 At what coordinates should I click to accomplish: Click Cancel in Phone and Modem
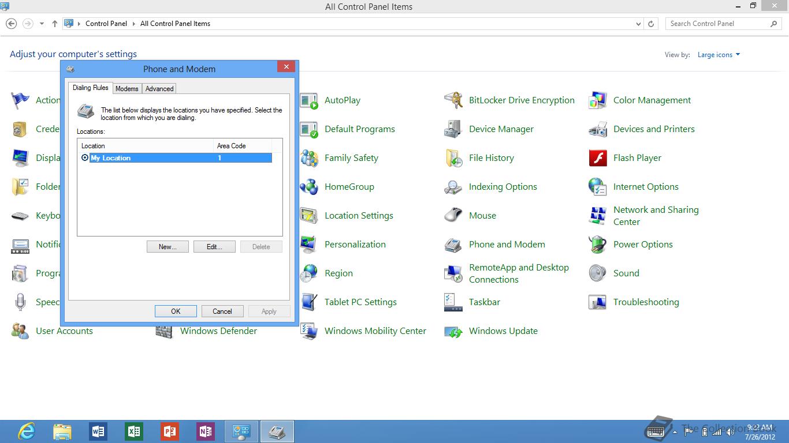click(222, 311)
